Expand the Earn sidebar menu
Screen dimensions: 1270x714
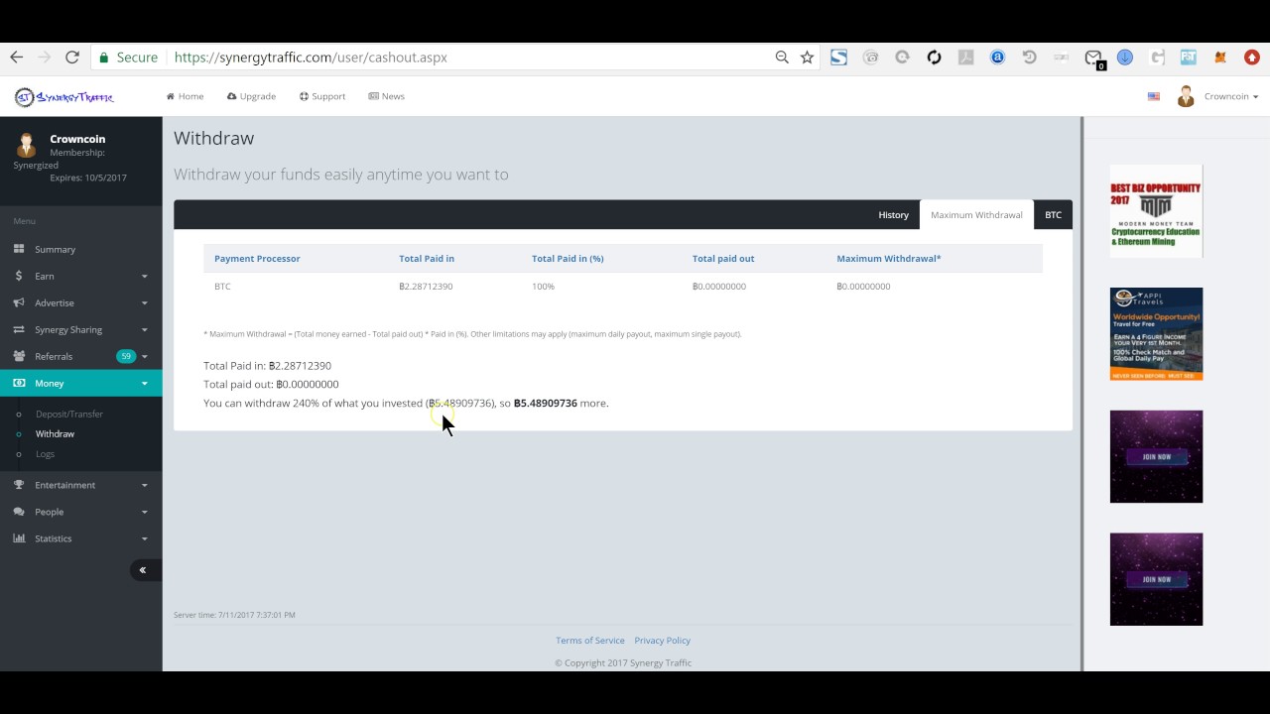point(81,277)
